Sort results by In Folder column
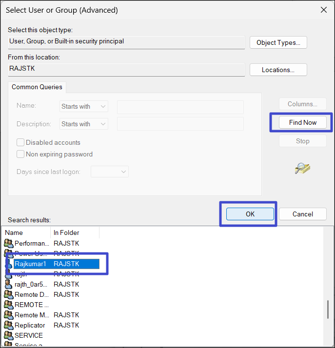The image size is (335, 348). click(x=75, y=232)
